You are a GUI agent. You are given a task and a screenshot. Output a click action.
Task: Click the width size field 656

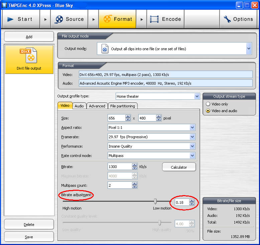tap(117, 118)
